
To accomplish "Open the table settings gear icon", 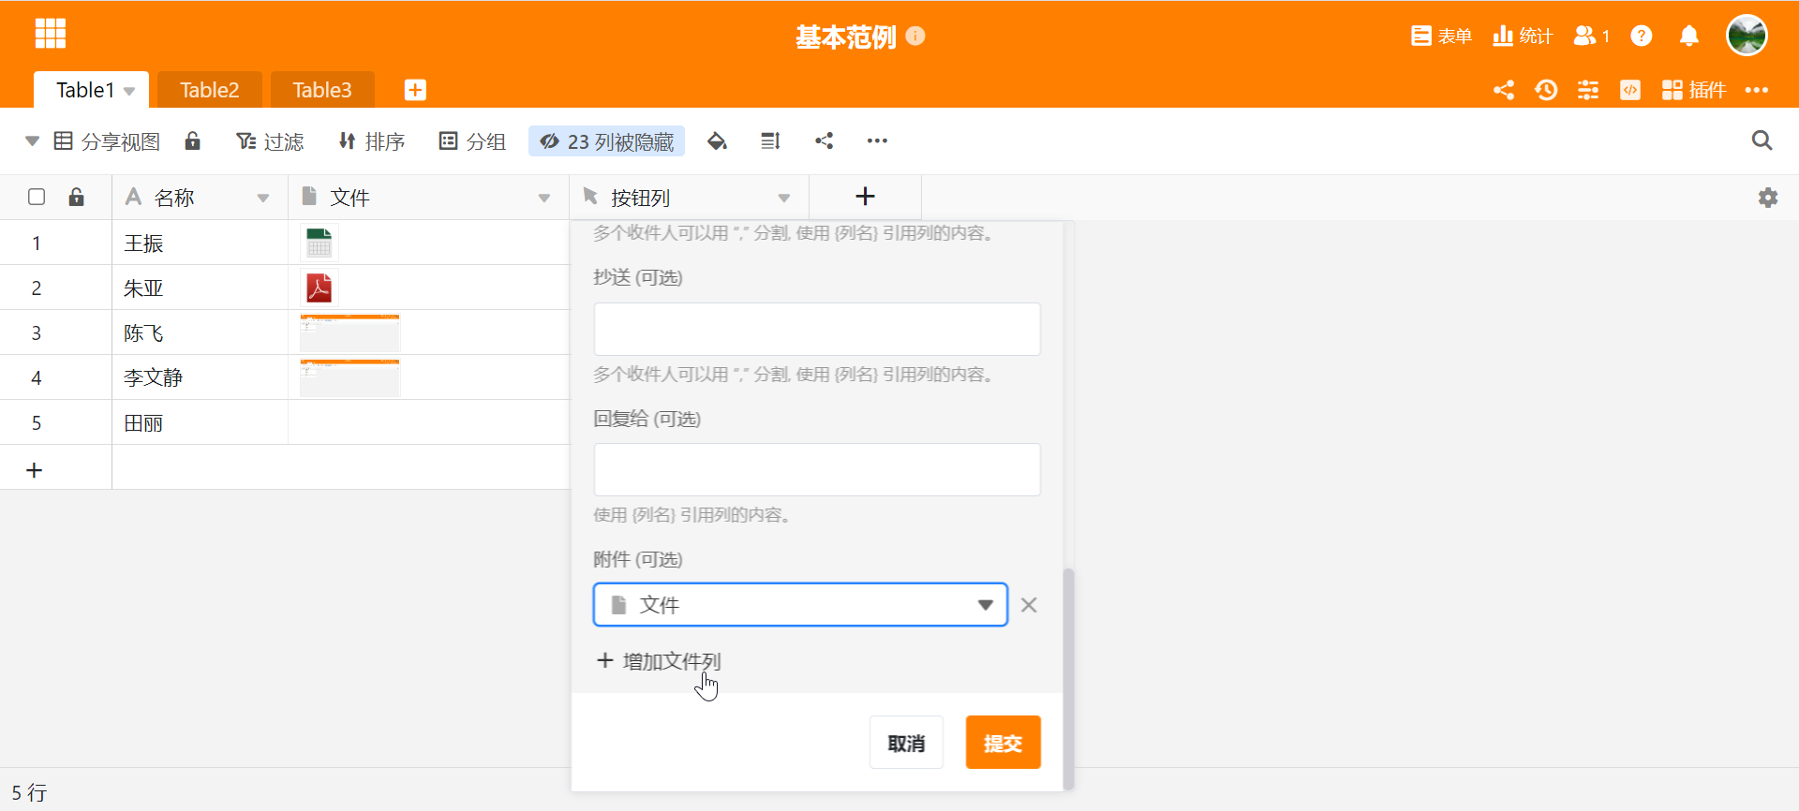I will [1768, 198].
